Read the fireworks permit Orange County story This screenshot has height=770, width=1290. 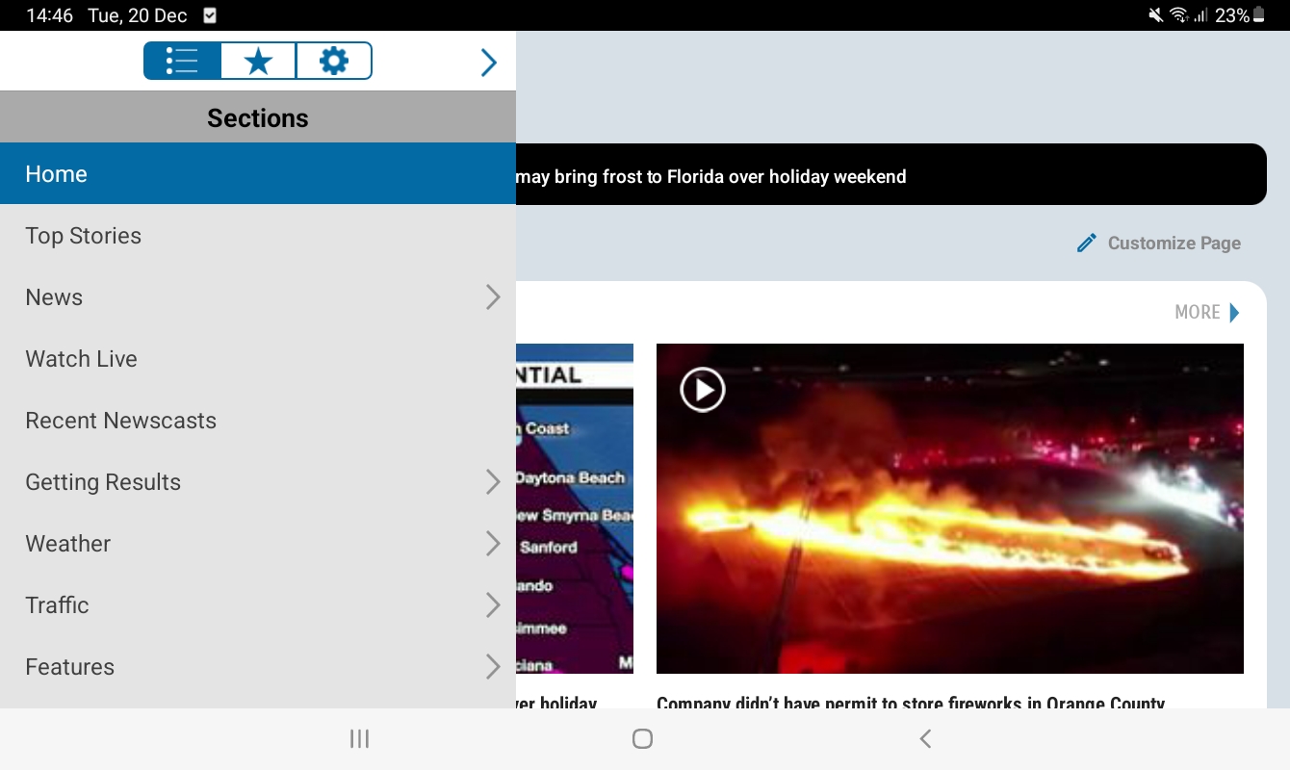tap(911, 703)
